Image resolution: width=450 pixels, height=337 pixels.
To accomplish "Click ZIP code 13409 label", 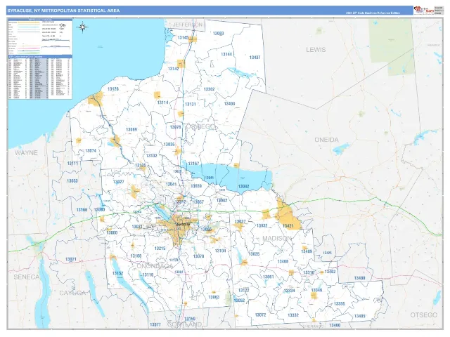I will coord(307,251).
